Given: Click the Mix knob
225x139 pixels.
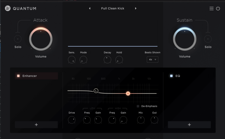Looking at the screenshot, I should [x=141, y=120].
